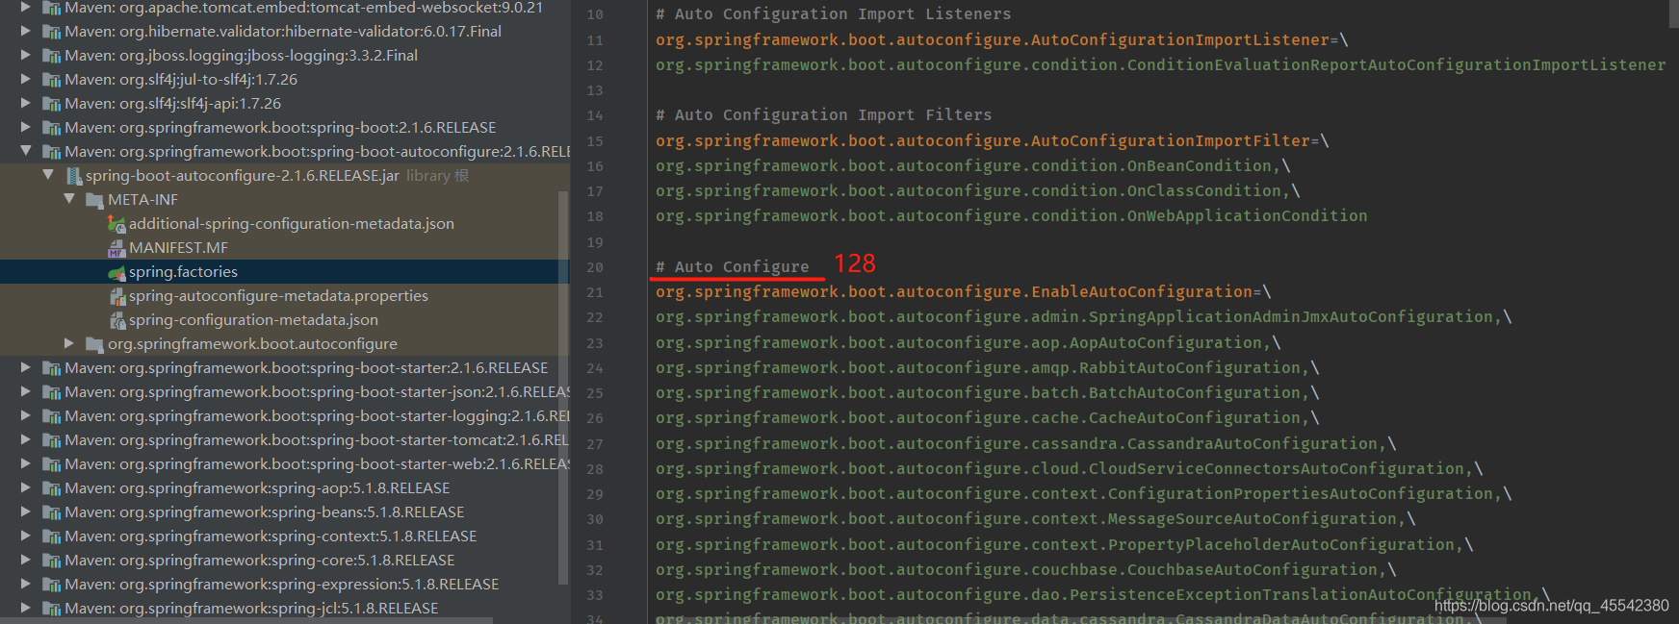
Task: Click the library icon of spring-boot-starter-json
Action: (x=52, y=392)
